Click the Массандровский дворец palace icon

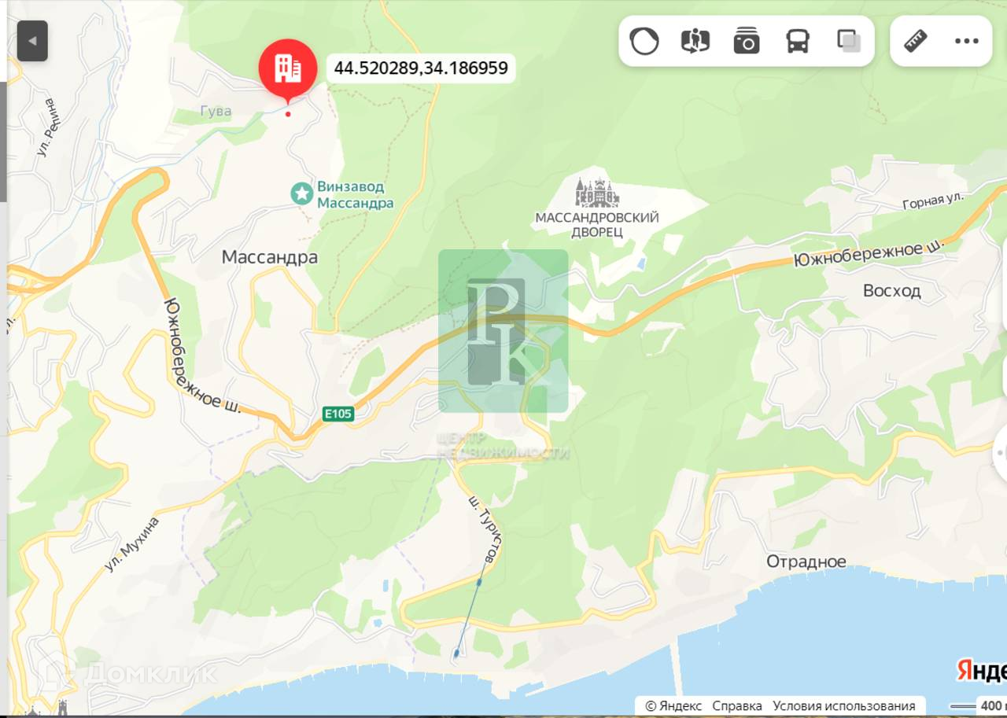coord(597,193)
